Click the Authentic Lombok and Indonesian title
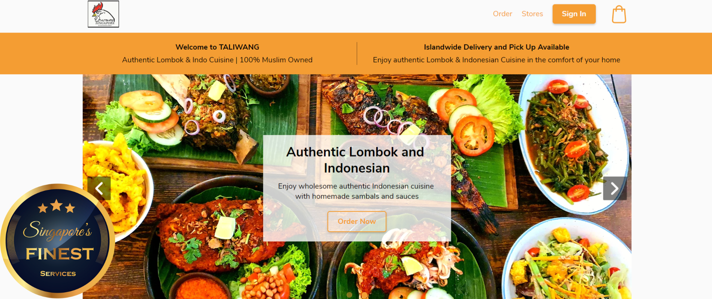This screenshot has width=712, height=299. click(x=355, y=160)
